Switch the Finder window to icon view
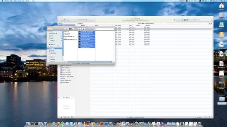Screen dimensions: 227x127 [65, 29]
